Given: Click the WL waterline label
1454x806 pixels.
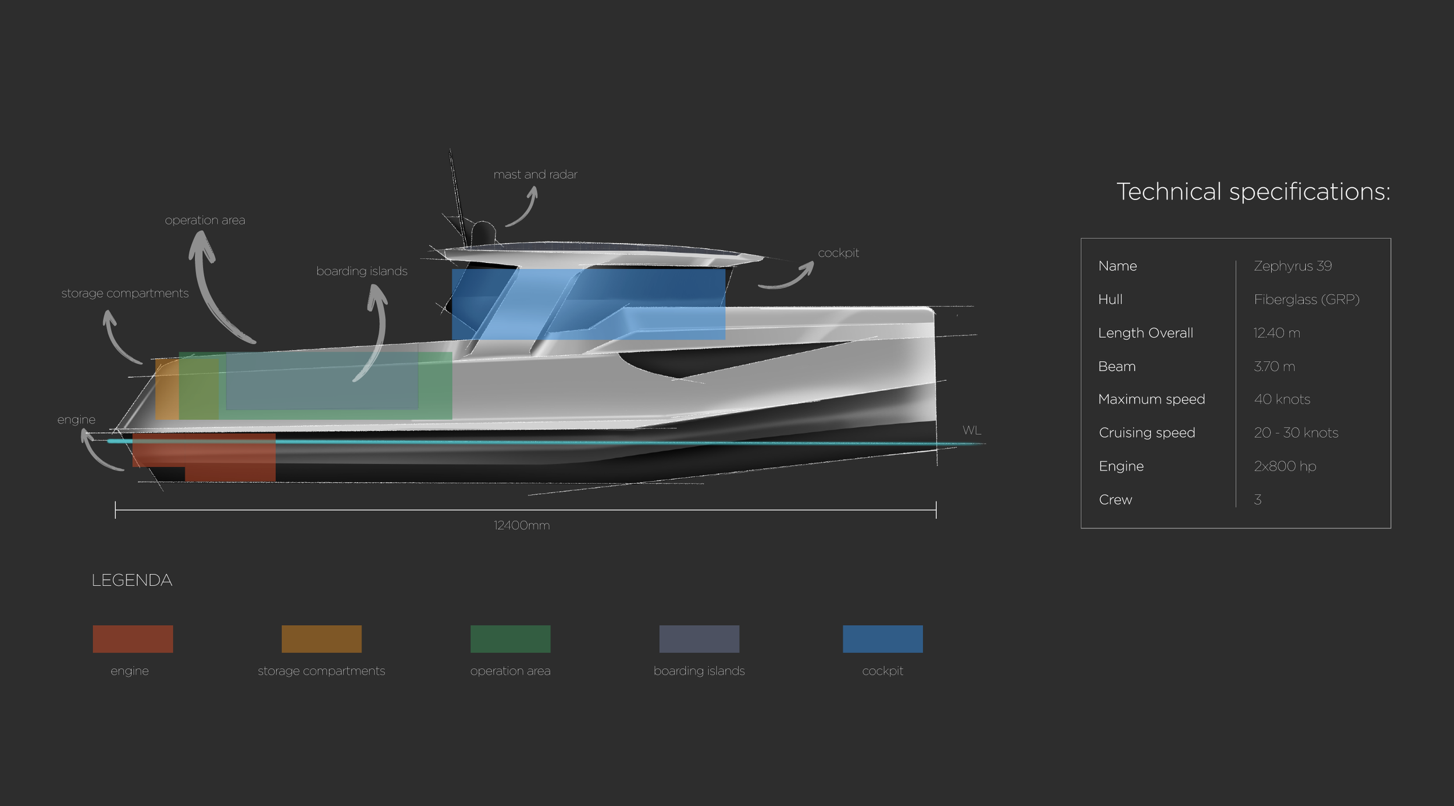Looking at the screenshot, I should pyautogui.click(x=971, y=430).
